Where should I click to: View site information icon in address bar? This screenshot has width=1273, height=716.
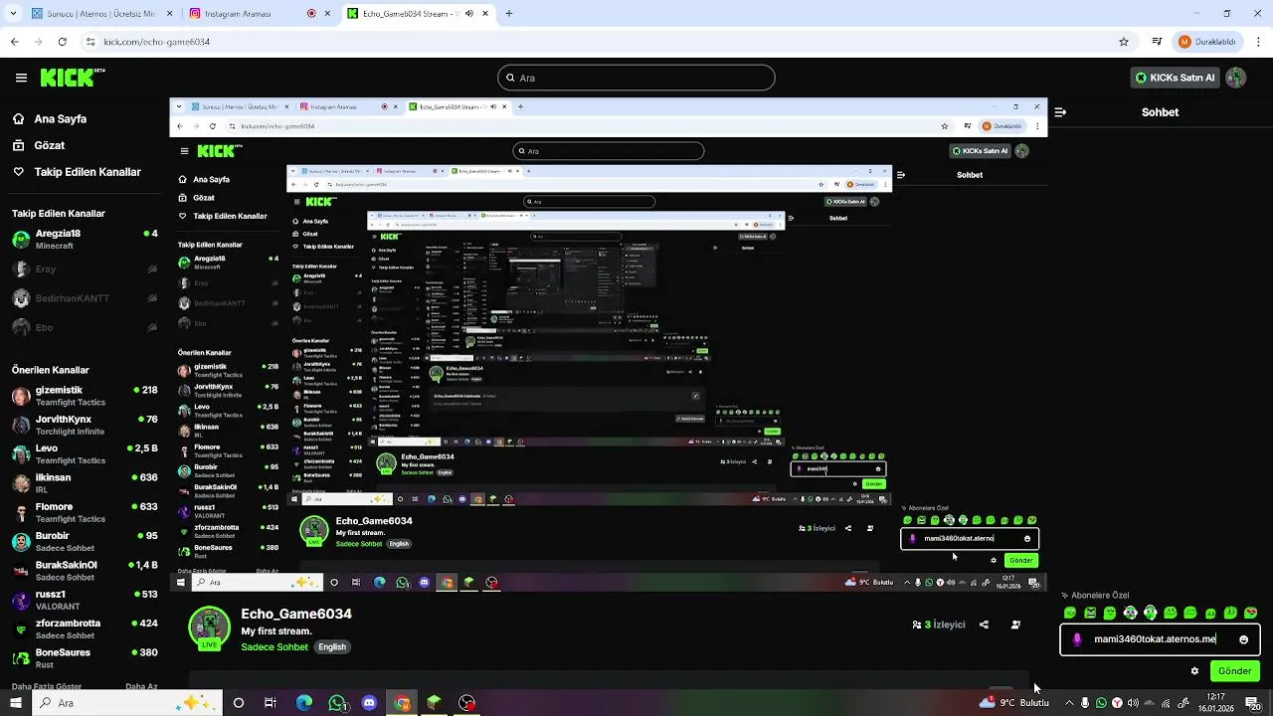pos(91,42)
